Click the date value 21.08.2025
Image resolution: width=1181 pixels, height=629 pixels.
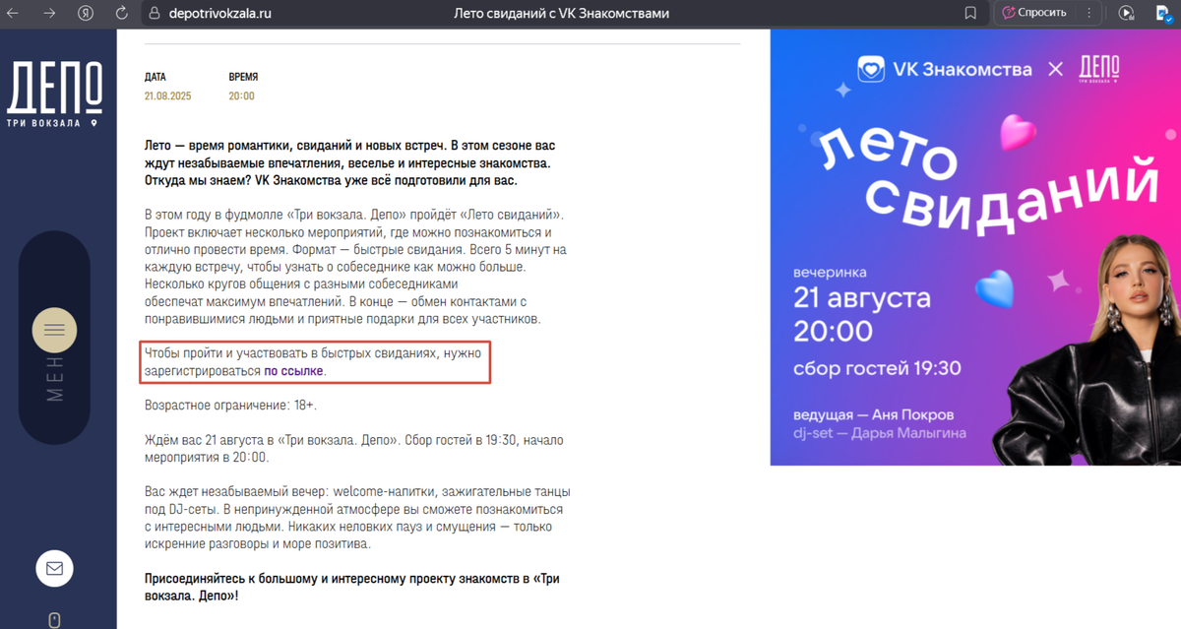point(167,96)
